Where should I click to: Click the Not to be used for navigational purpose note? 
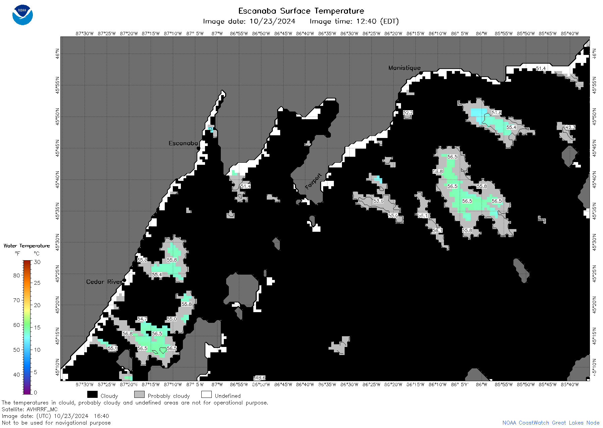56,423
